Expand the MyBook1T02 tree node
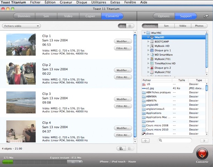Viewport: 213px width, 167px height. (149, 72)
